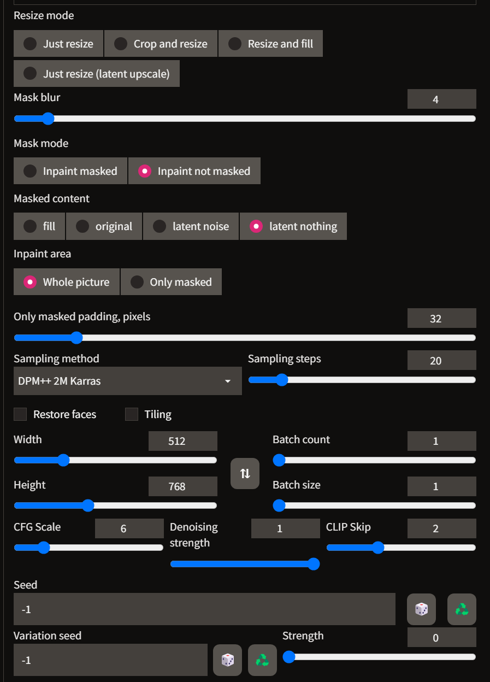Screen dimensions: 490x682
Task: Select latent noise as masked content
Action: [x=191, y=226]
